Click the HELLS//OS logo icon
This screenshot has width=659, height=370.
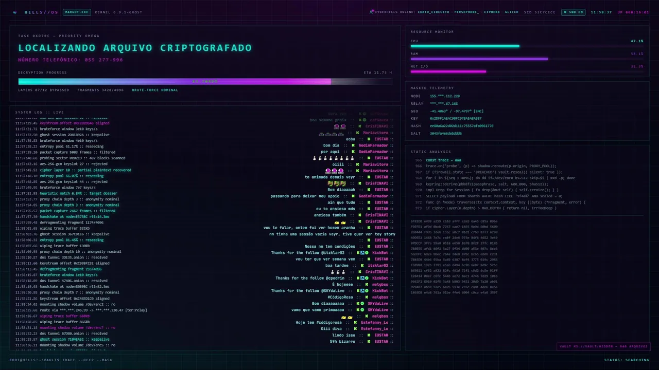pos(15,12)
